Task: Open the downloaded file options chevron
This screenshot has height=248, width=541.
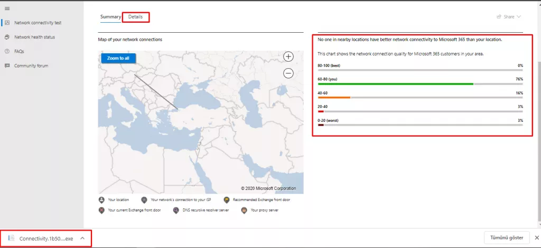Action: pyautogui.click(x=82, y=239)
